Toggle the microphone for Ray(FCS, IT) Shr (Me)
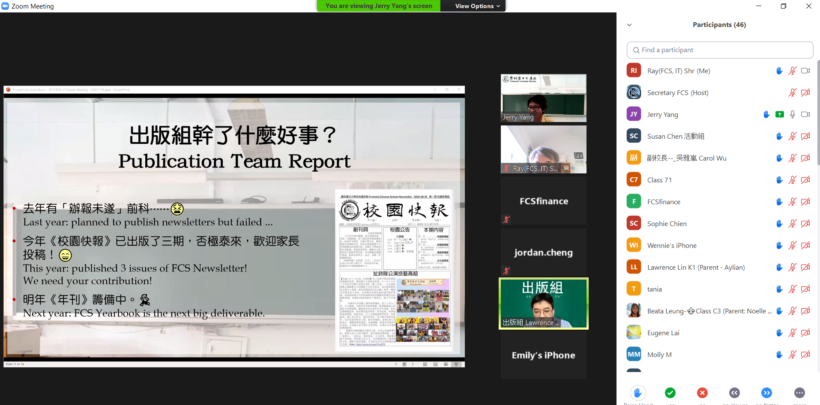Image resolution: width=820 pixels, height=405 pixels. 792,71
